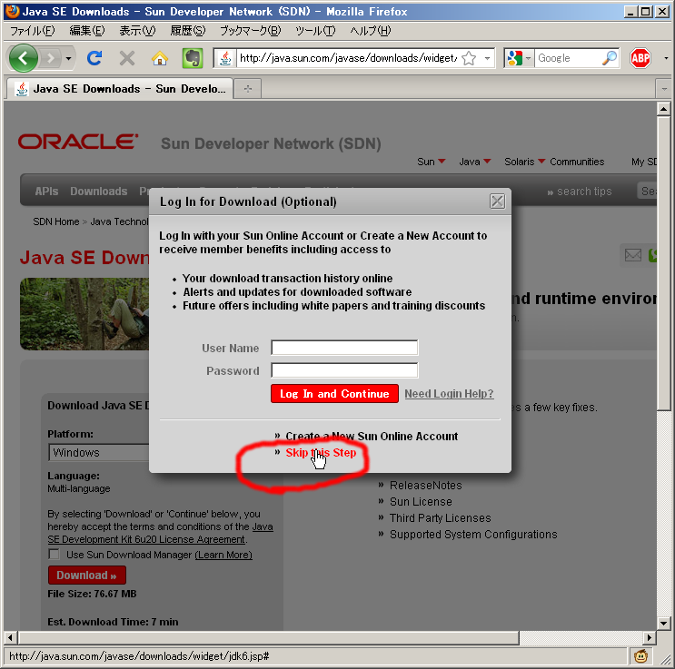
Task: Click the Downloads nav bar item
Action: tap(99, 191)
